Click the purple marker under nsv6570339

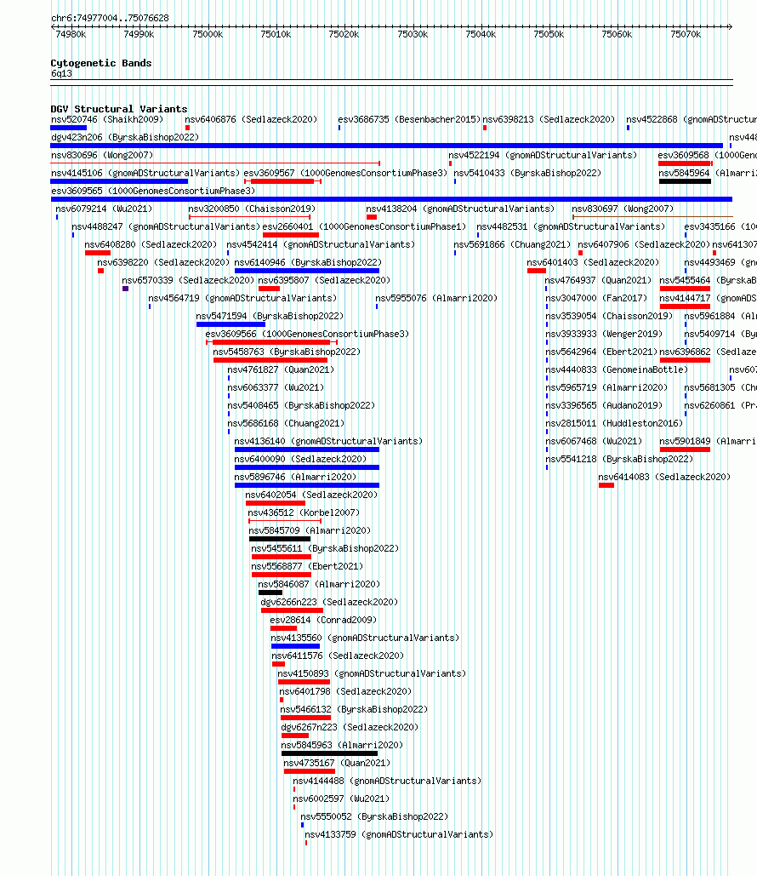tap(126, 289)
